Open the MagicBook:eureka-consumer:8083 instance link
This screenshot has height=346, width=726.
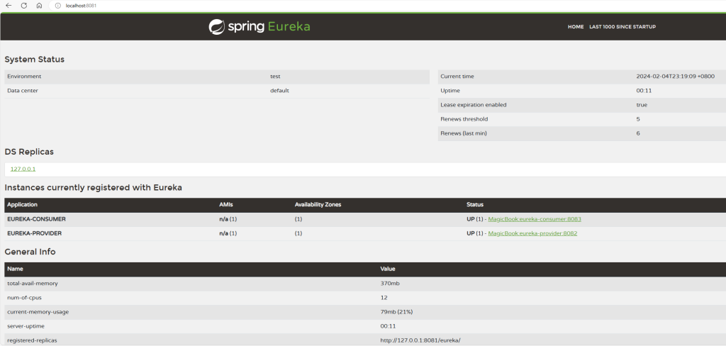click(x=535, y=219)
